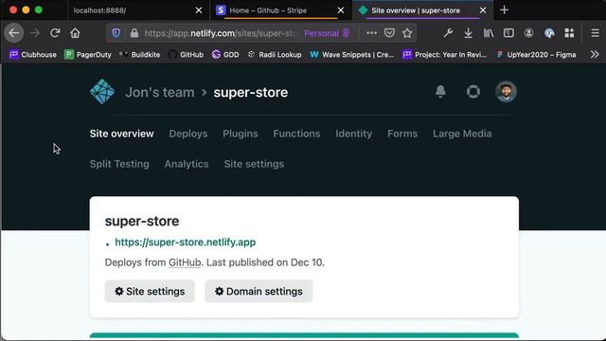Reload the current page

pyautogui.click(x=55, y=33)
